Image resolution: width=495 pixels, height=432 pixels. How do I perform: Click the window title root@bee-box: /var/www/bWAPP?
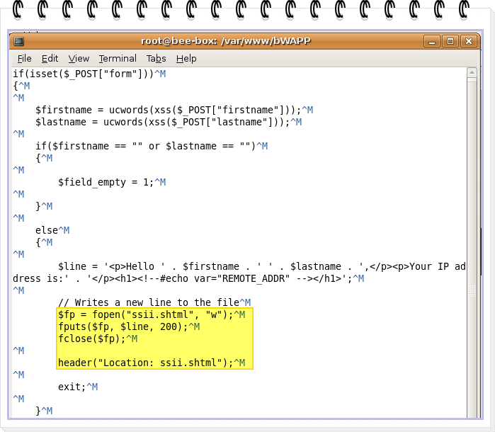226,41
